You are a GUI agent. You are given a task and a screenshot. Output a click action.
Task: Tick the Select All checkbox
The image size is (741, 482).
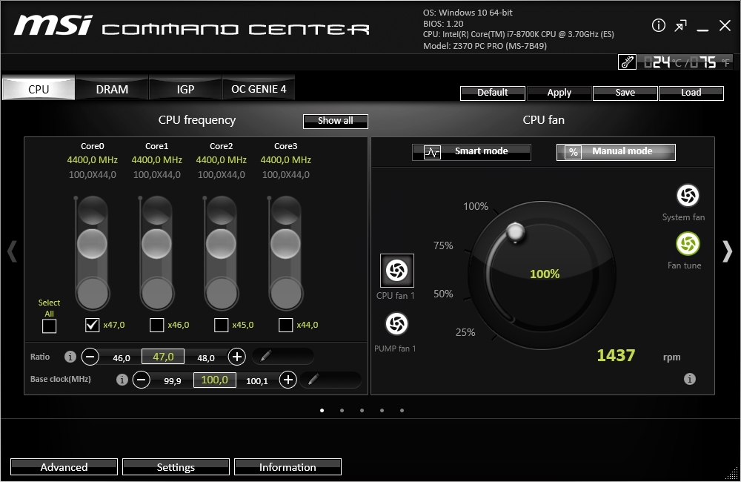(x=49, y=326)
